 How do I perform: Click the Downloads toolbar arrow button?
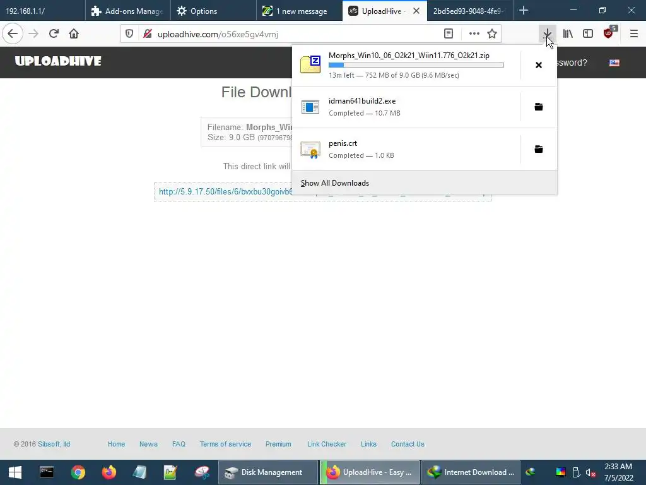point(547,34)
